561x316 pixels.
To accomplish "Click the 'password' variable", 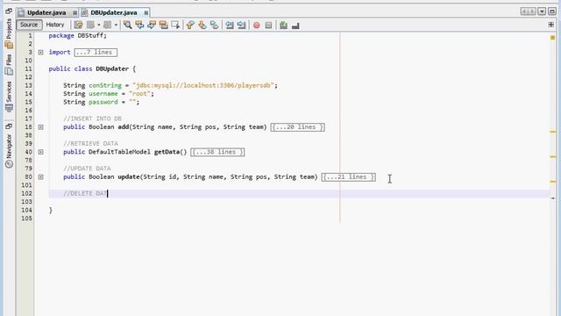I will tap(103, 102).
